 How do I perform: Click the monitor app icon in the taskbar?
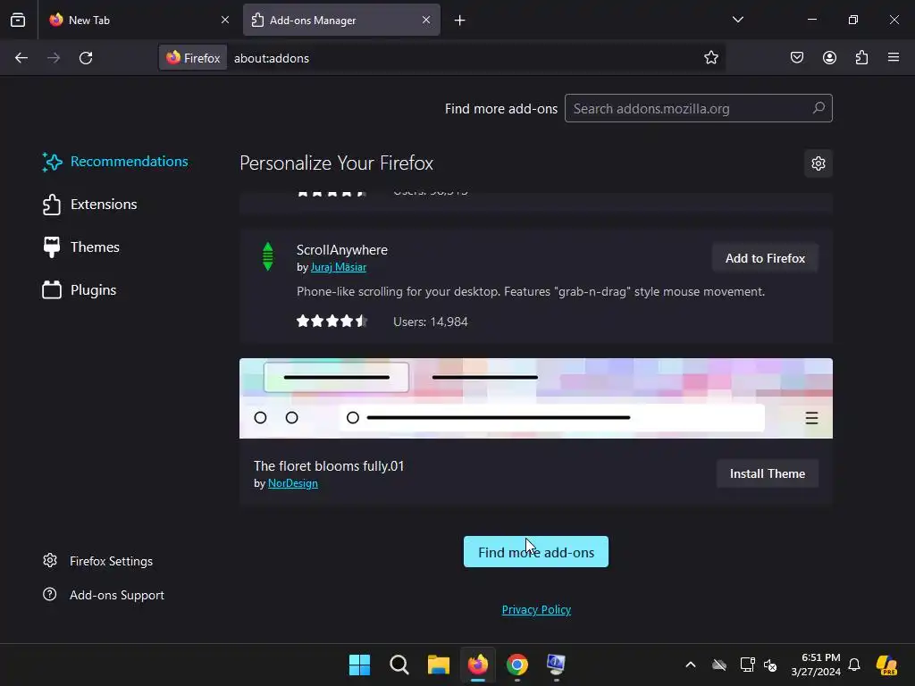click(x=556, y=665)
